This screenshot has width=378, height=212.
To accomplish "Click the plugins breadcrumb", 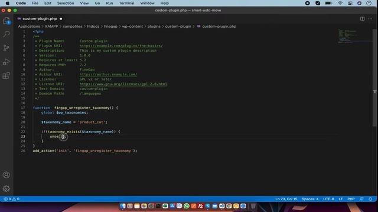I will pyautogui.click(x=154, y=26).
